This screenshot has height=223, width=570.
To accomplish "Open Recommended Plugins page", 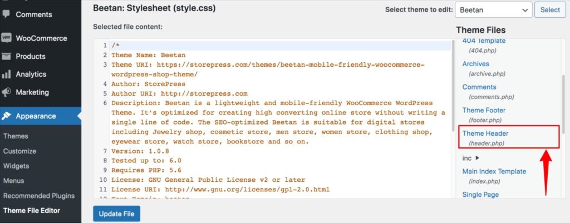I will (39, 196).
